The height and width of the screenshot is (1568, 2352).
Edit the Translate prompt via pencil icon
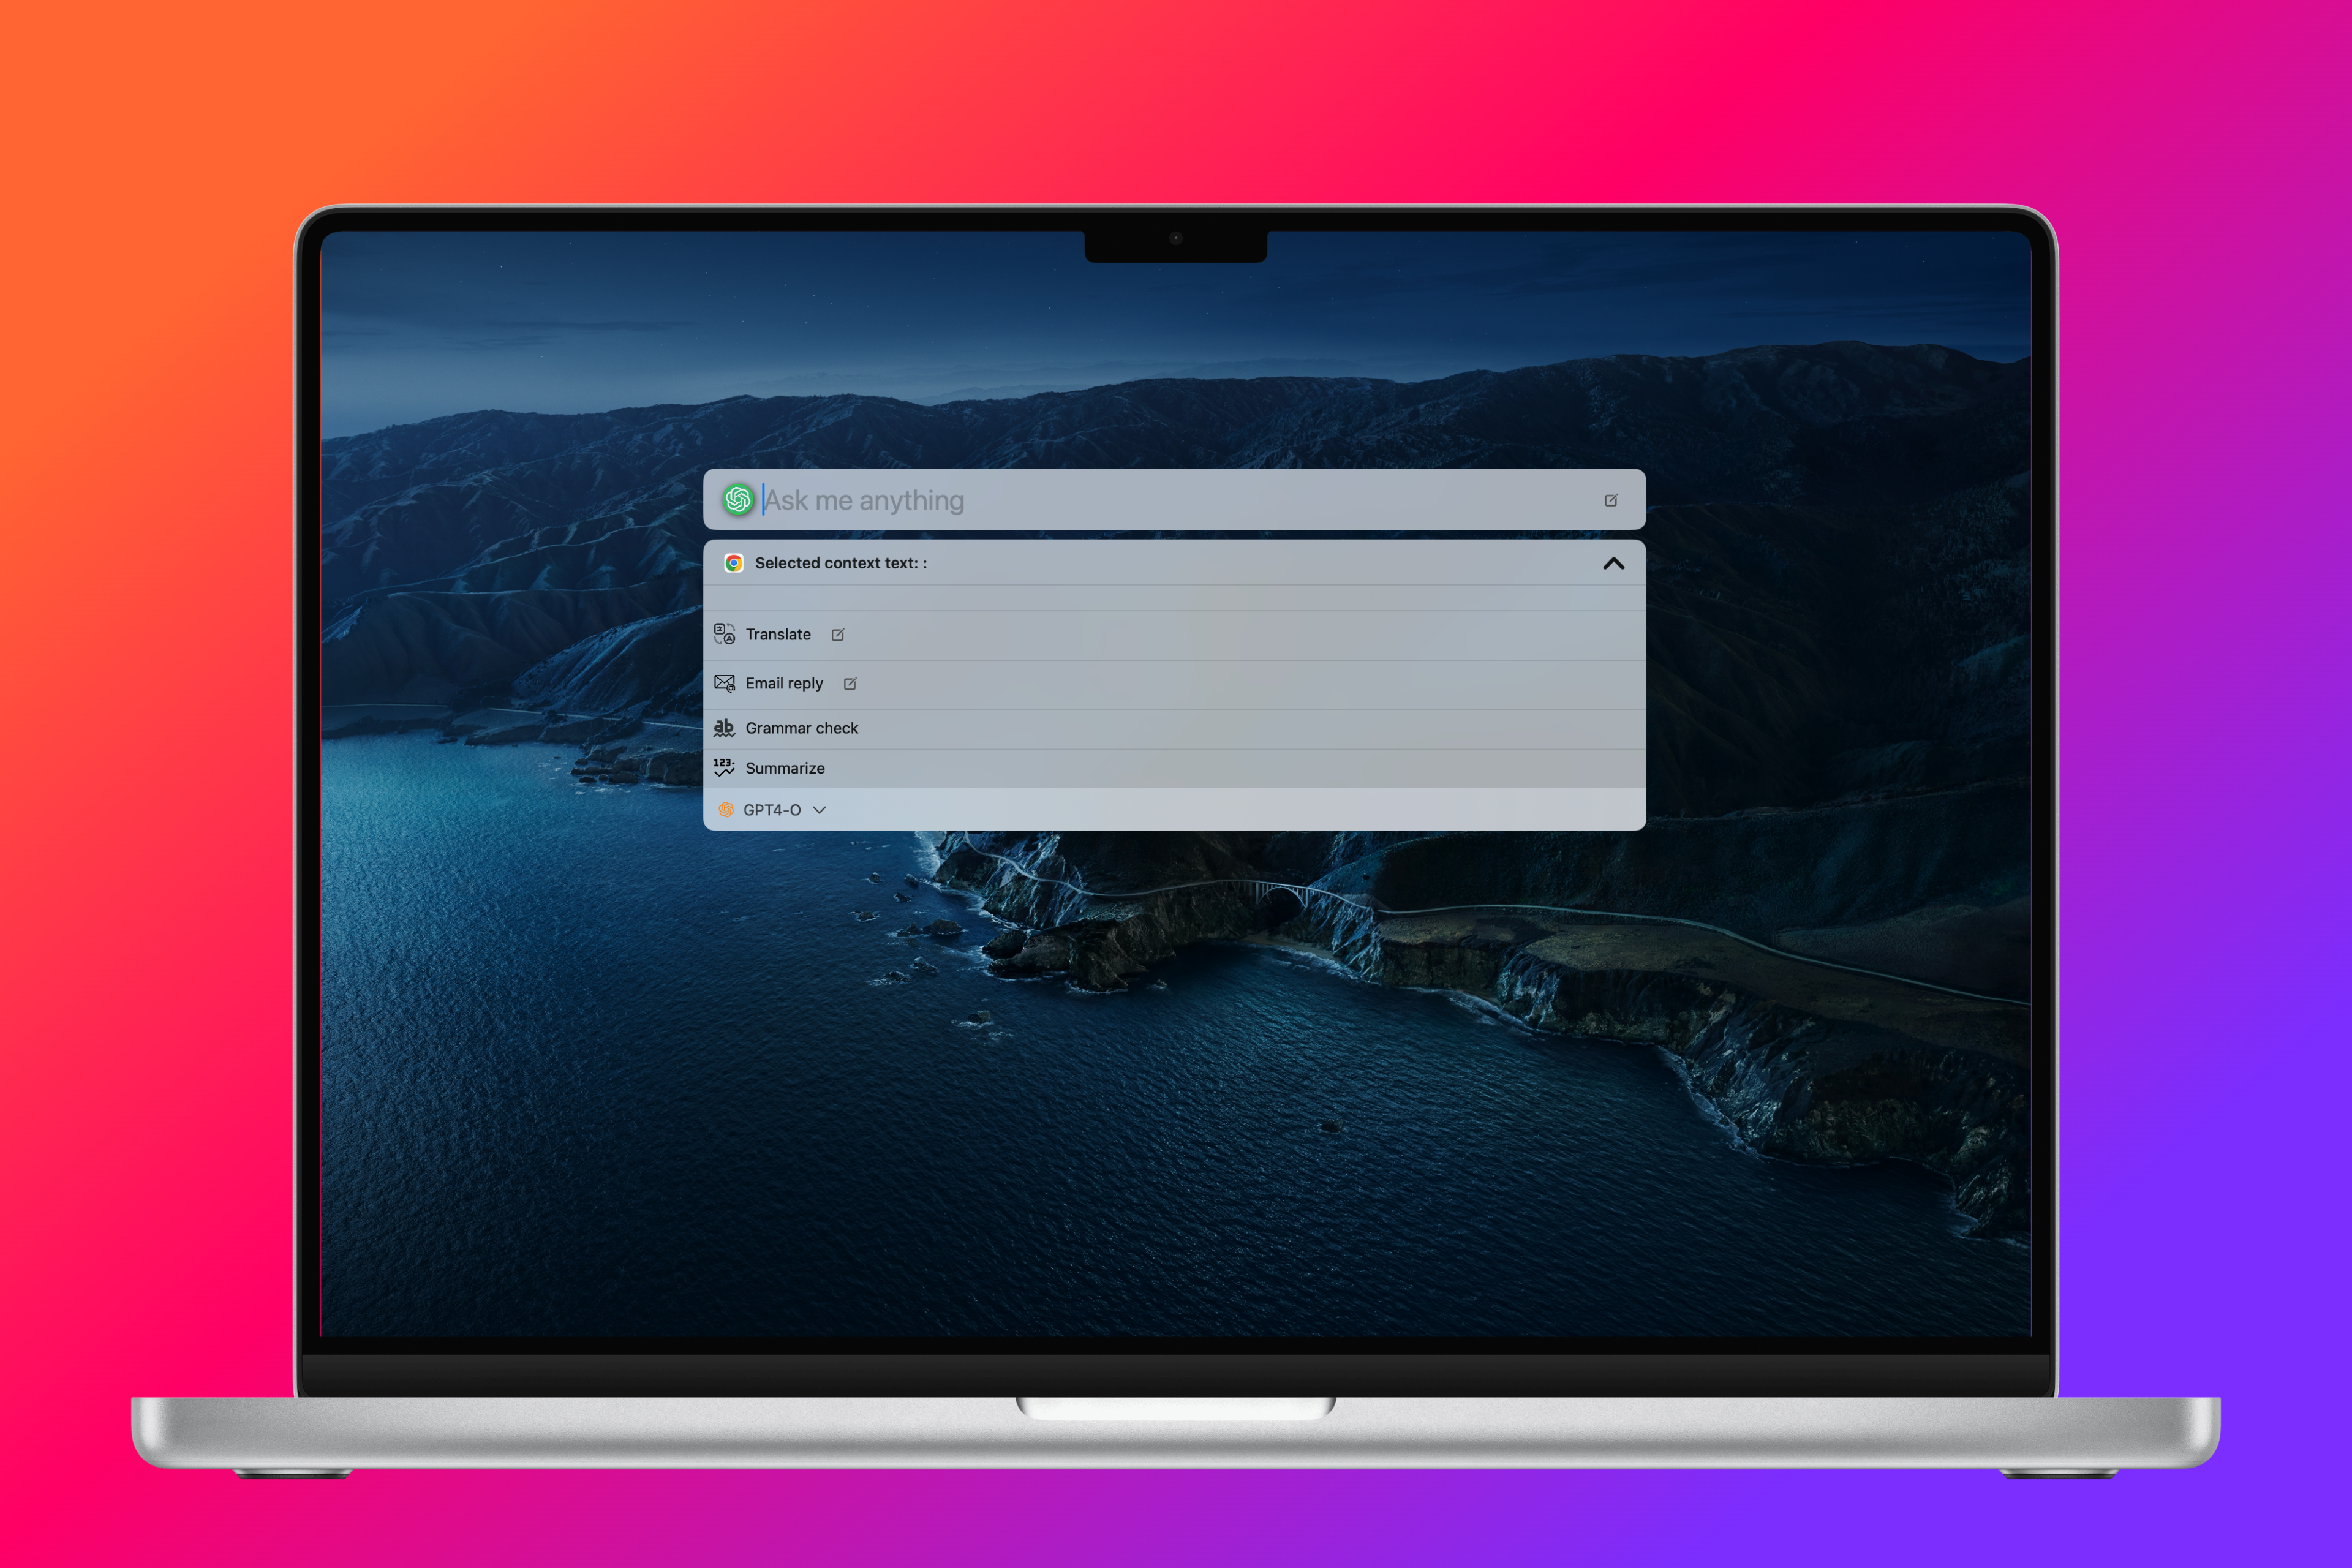tap(838, 635)
